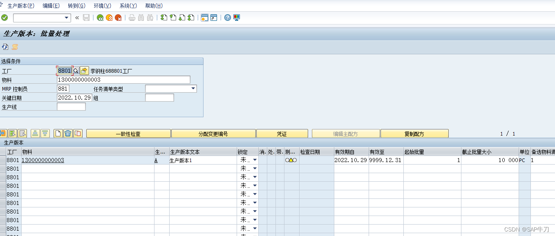
Task: Click the Save diskette icon
Action: [86, 18]
